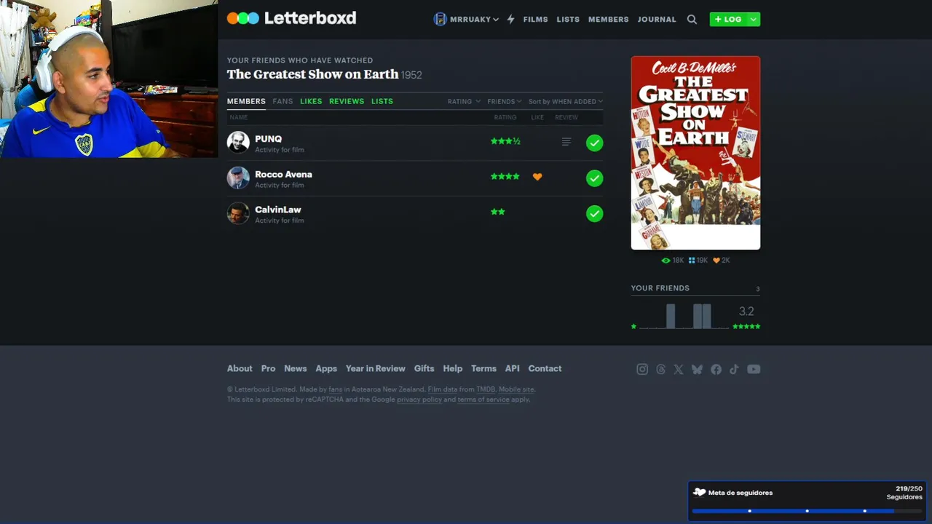Toggle Rocco Avena's green watched checkmark
This screenshot has height=524, width=932.
click(595, 178)
